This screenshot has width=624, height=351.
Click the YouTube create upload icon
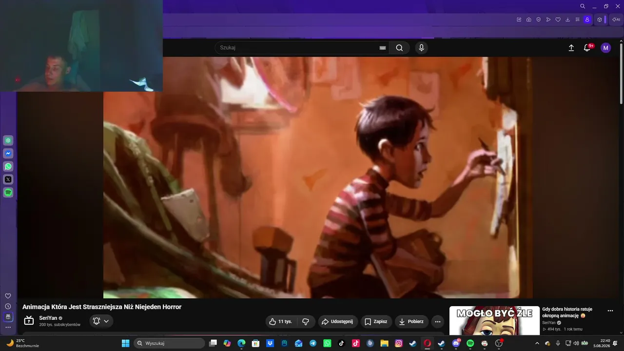[x=571, y=48]
